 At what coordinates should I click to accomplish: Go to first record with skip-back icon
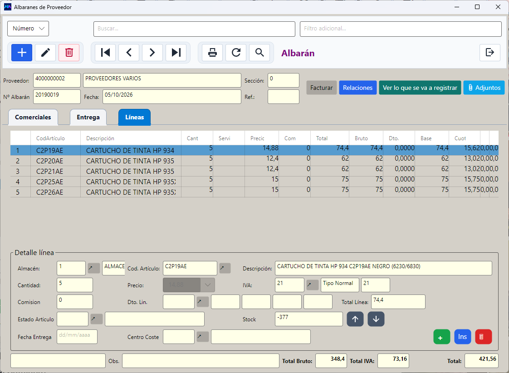coord(105,53)
